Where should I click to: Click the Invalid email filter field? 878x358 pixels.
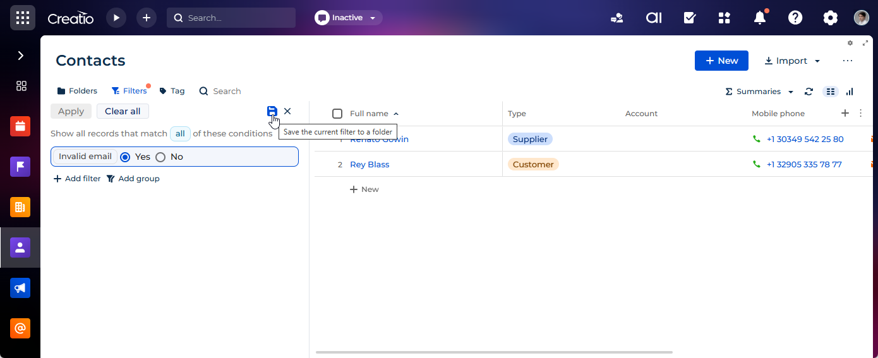coord(85,157)
